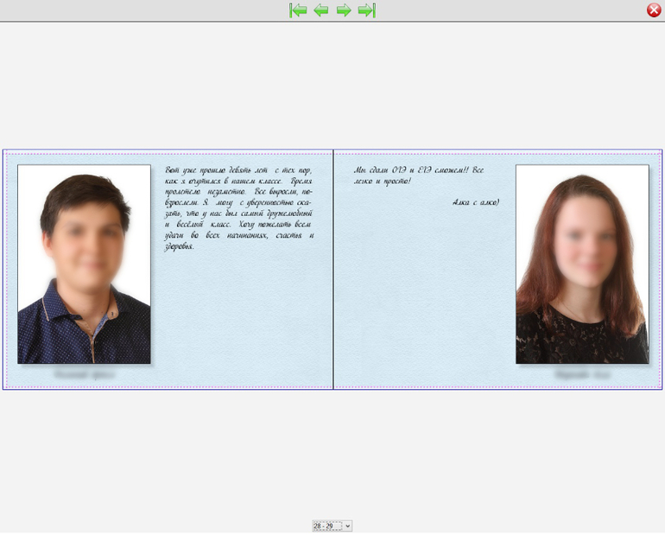This screenshot has width=665, height=535.
Task: Select the blurred caption under the boy's photo
Action: [84, 375]
